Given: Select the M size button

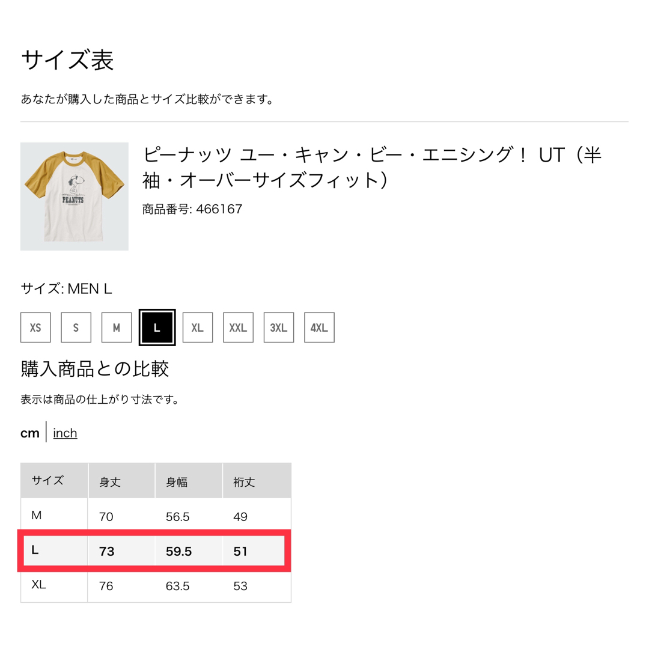Looking at the screenshot, I should point(117,328).
